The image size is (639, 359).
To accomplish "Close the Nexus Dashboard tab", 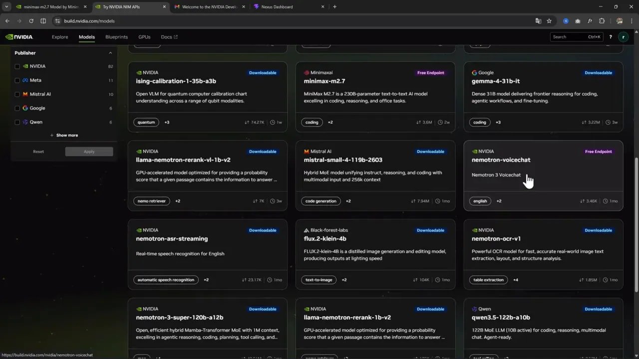I will (322, 7).
